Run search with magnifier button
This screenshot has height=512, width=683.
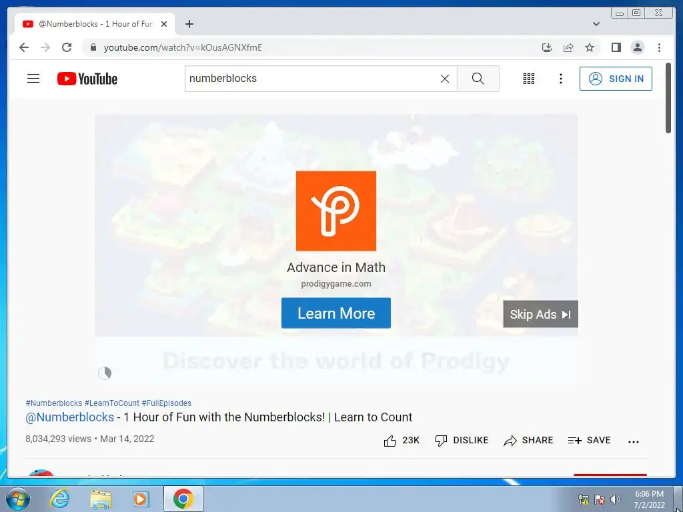click(x=478, y=79)
